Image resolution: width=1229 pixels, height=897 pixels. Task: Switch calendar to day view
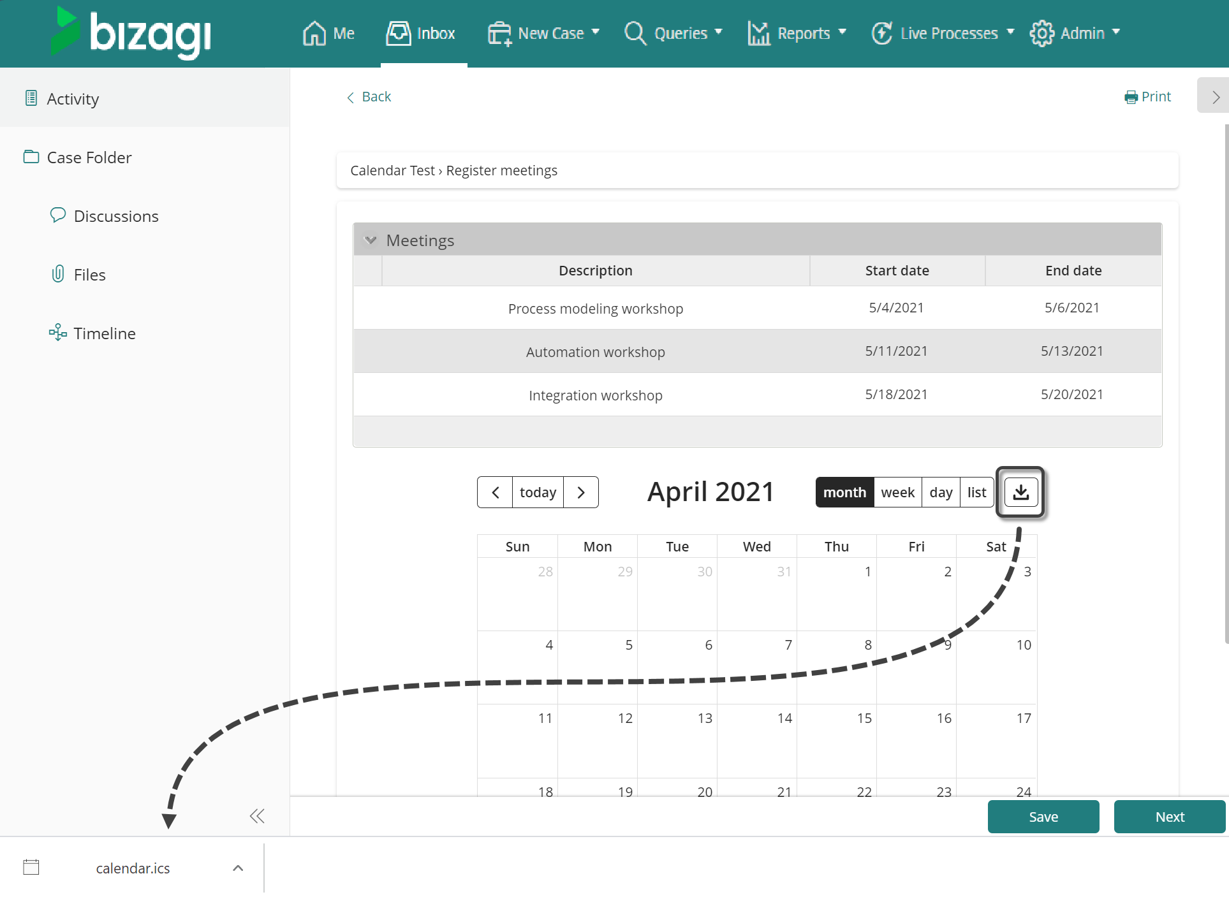coord(941,492)
